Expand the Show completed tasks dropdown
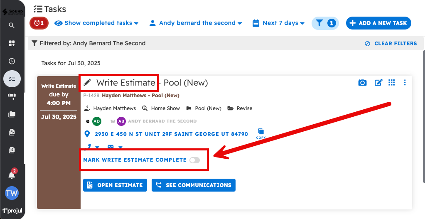Viewport: 425px width, 219px height. click(96, 23)
